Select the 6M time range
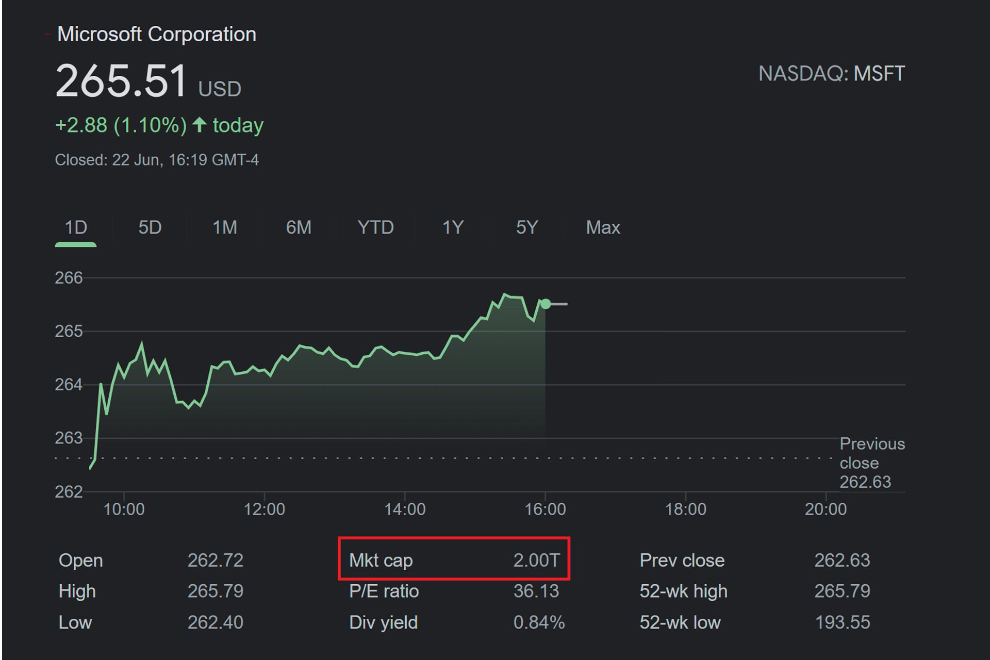The height and width of the screenshot is (660, 990). (x=299, y=227)
